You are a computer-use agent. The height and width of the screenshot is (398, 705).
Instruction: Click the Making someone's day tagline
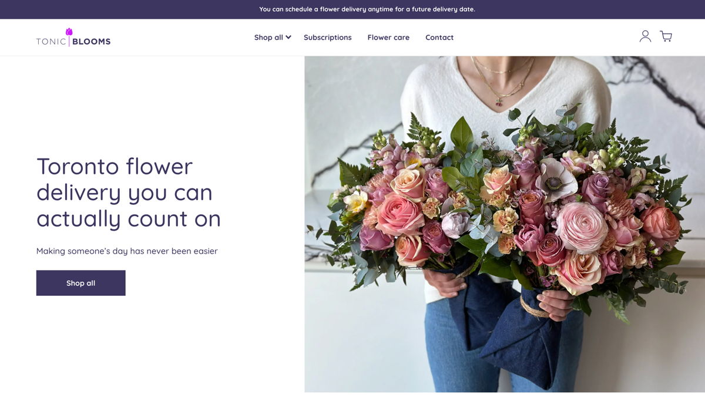127,251
